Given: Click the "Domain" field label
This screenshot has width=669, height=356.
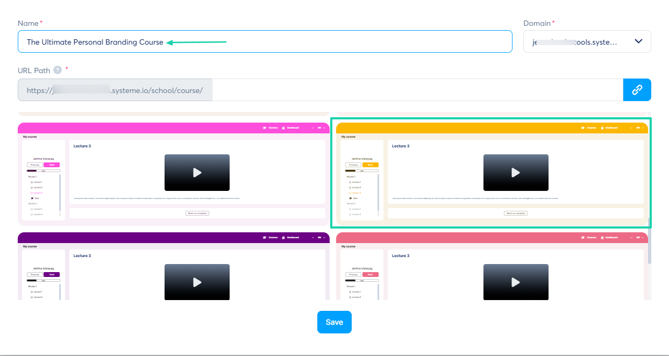Looking at the screenshot, I should (x=537, y=23).
